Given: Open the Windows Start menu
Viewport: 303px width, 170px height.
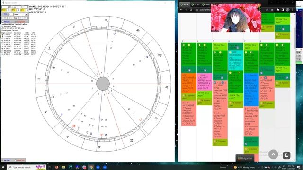Looking at the screenshot, I should tap(3, 167).
